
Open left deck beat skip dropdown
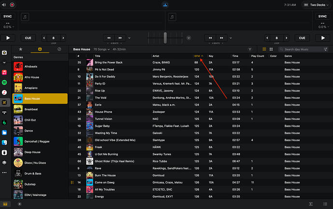tap(129, 38)
